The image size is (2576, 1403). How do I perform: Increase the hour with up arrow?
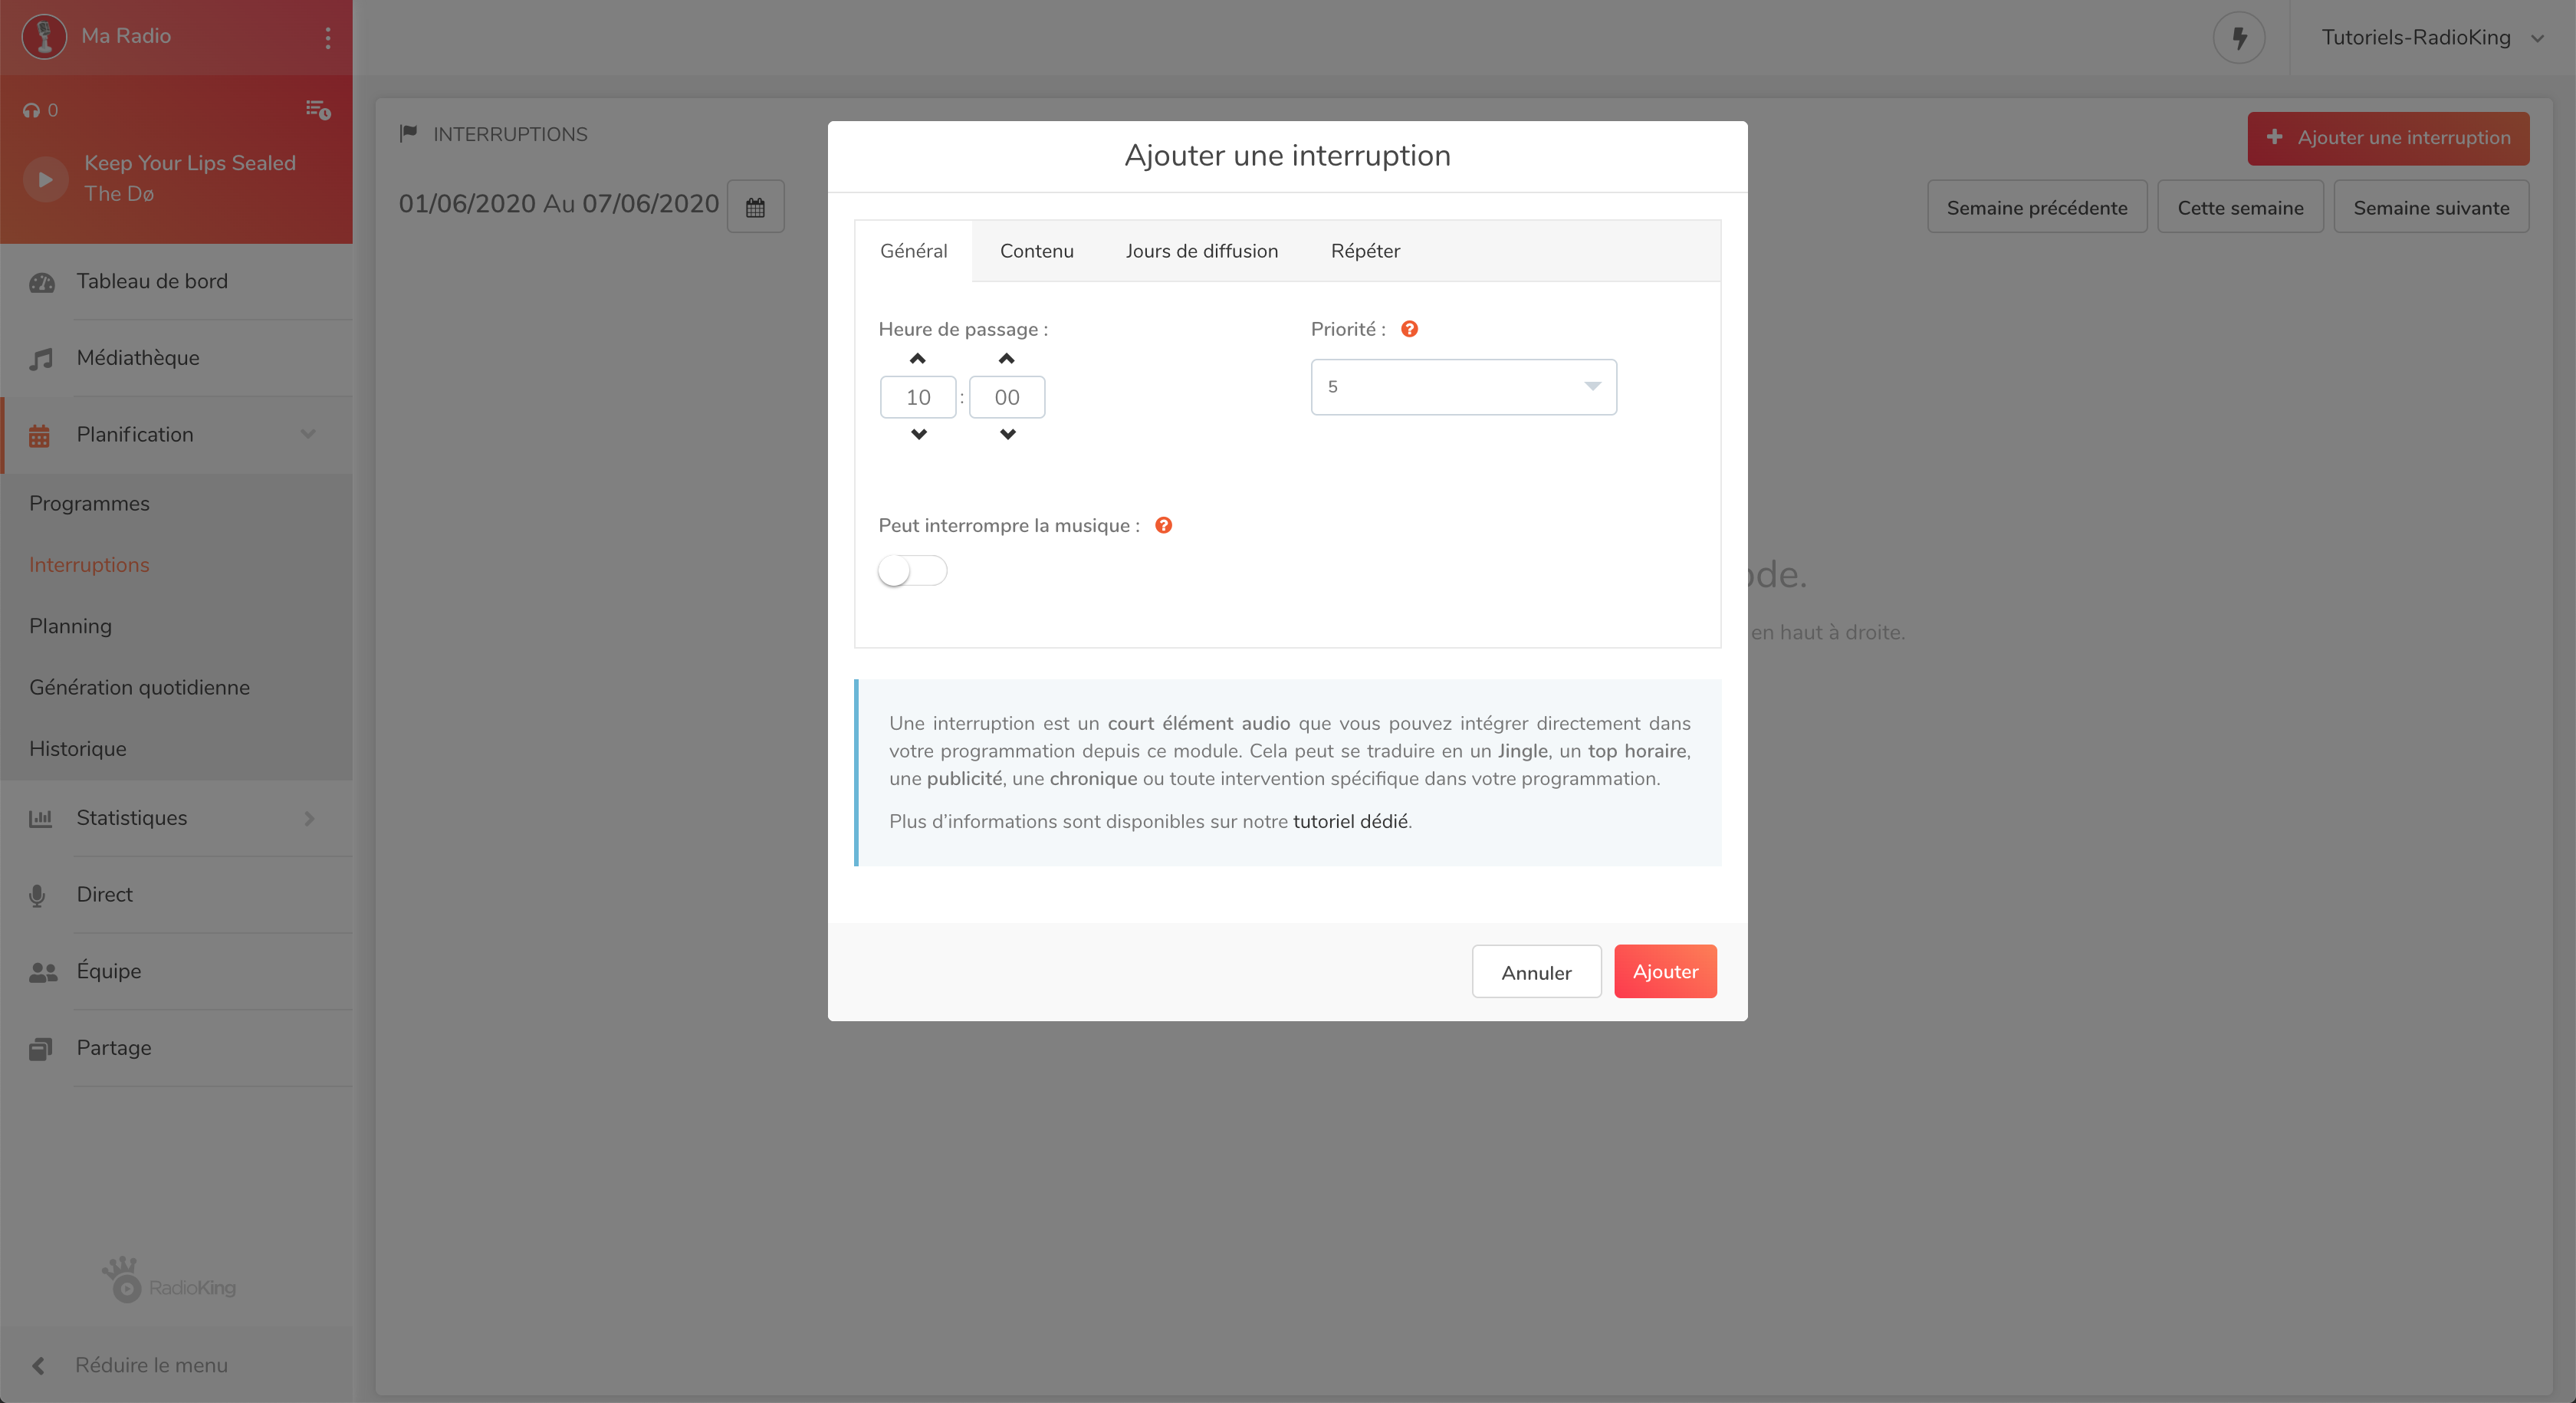click(917, 359)
